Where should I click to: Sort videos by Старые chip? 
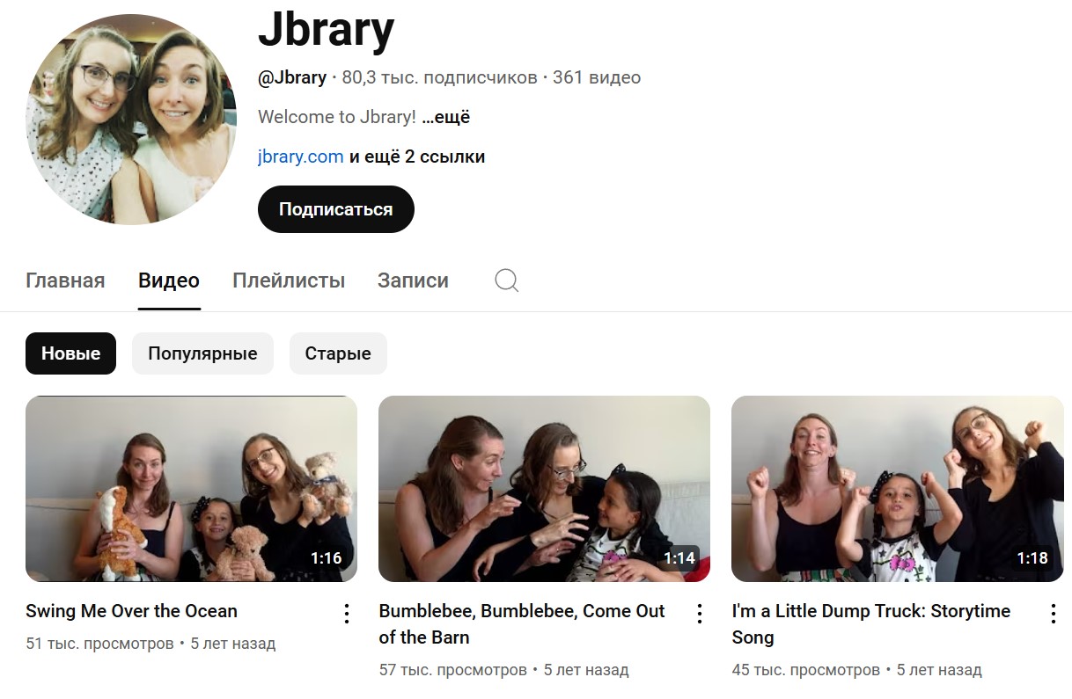[338, 353]
